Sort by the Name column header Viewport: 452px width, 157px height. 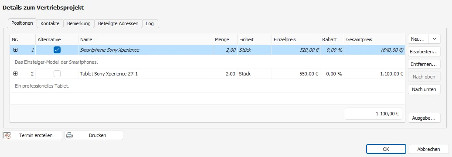pos(146,39)
